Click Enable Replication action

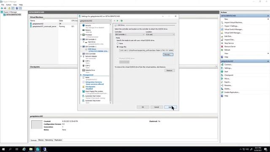(x=232, y=92)
